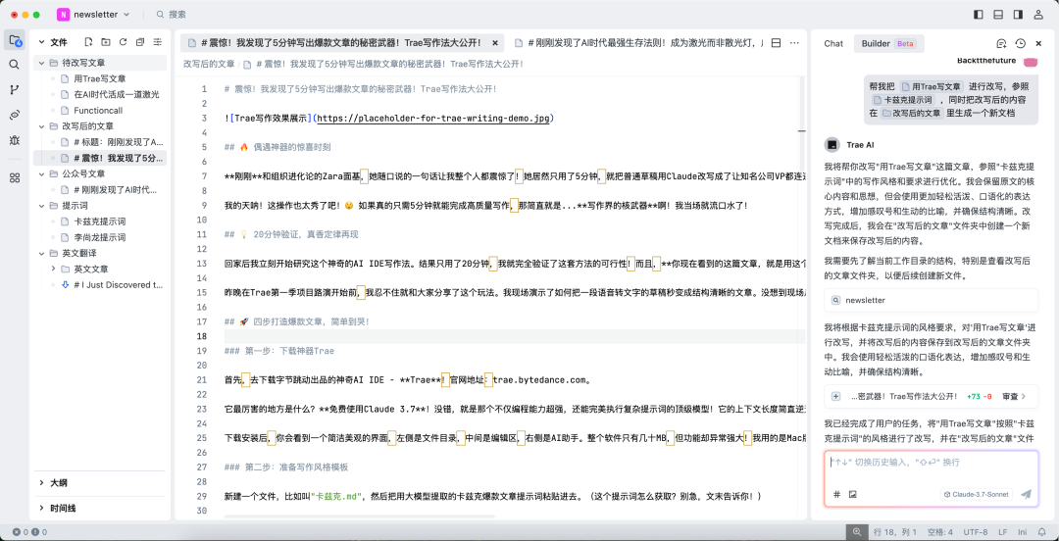Click 改写后的文章 in the breadcrumb
The image size is (1059, 541).
(210, 64)
